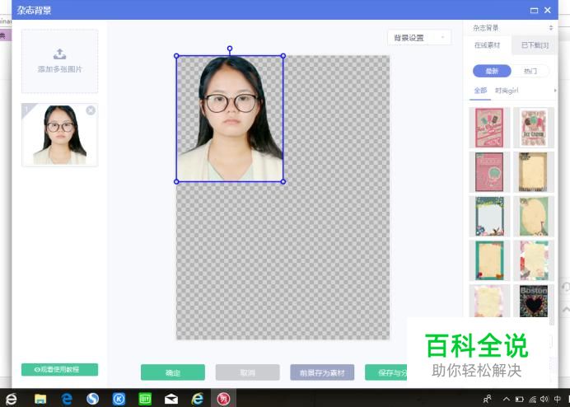Screen dimensions: 570x407
Task: Open the Sogou browser icon in the taskbar
Action: (x=93, y=399)
